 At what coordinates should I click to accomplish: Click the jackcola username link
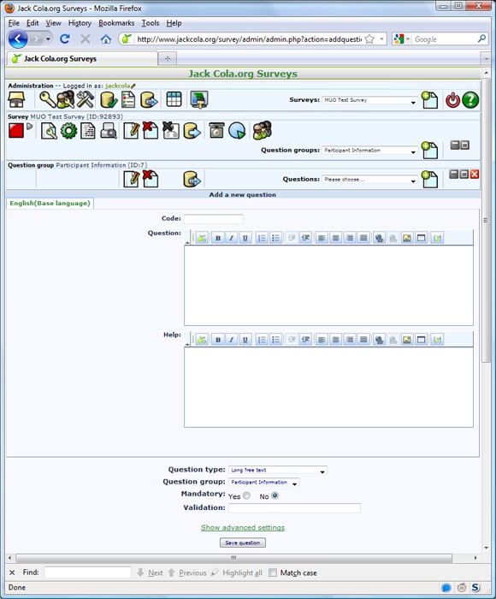[x=118, y=86]
